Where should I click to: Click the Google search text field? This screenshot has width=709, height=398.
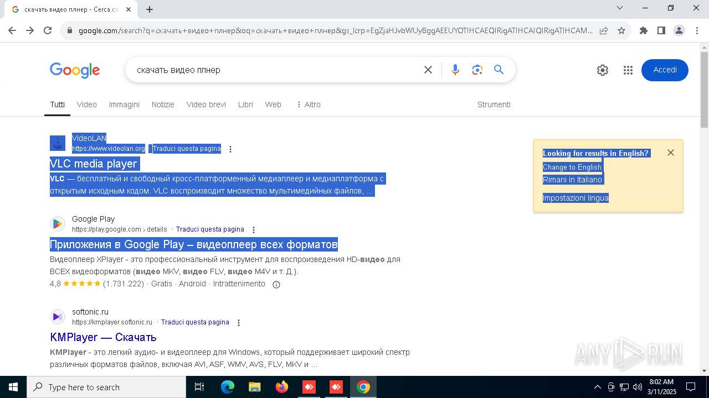277,70
